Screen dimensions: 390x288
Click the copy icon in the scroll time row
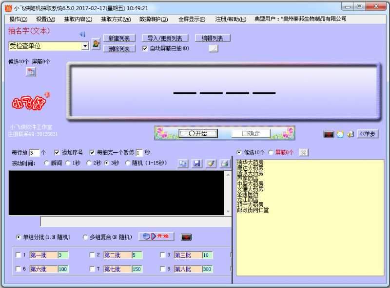tap(183, 163)
